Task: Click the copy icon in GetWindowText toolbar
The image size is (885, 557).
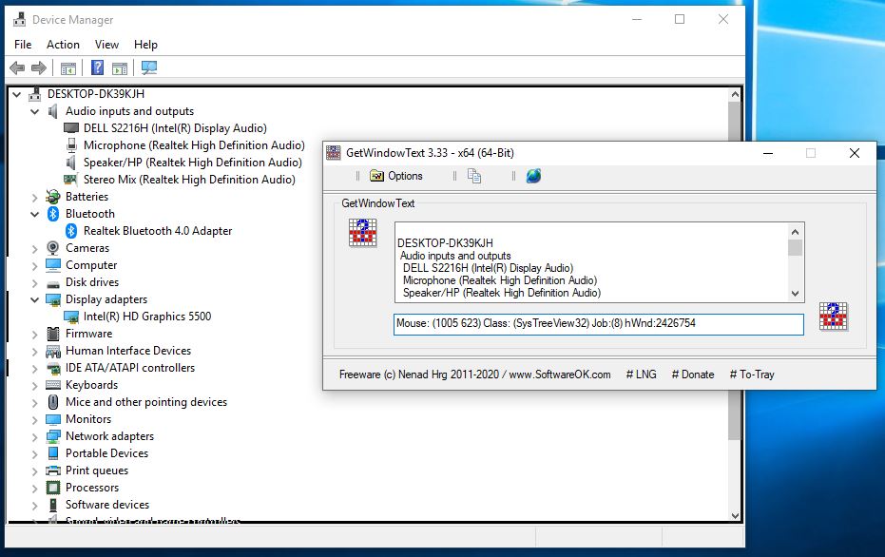Action: click(x=474, y=176)
